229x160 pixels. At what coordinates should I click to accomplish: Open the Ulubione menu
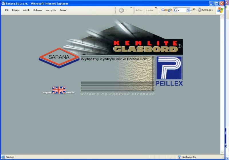[37, 10]
